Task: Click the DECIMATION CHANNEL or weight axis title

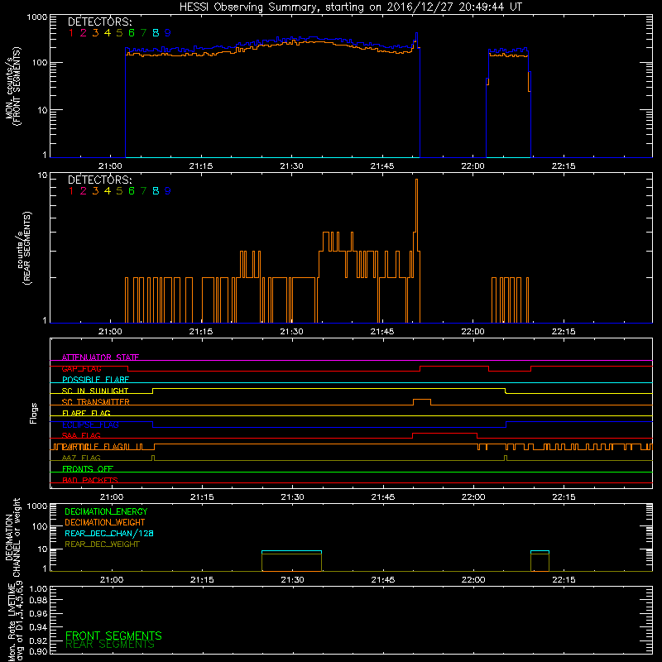Action: click(x=12, y=537)
